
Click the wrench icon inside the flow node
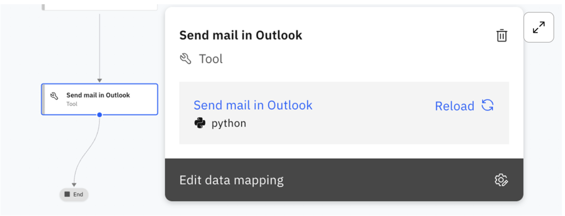click(54, 96)
